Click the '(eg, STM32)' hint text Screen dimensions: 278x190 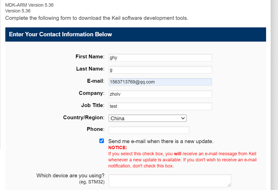tap(92, 182)
